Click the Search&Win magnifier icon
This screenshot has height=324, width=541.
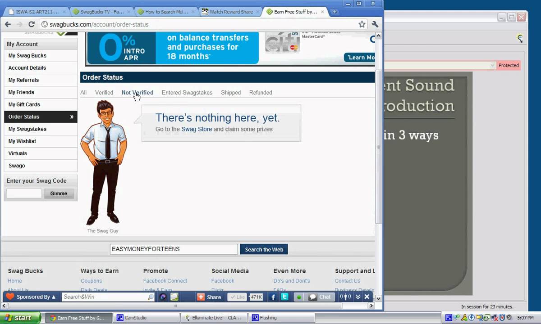click(150, 297)
